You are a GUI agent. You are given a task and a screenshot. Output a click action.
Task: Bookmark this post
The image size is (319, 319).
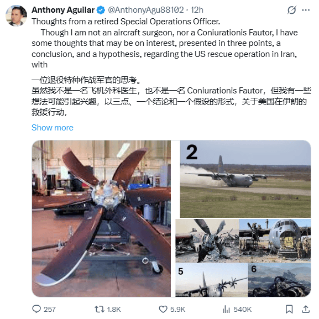(289, 309)
